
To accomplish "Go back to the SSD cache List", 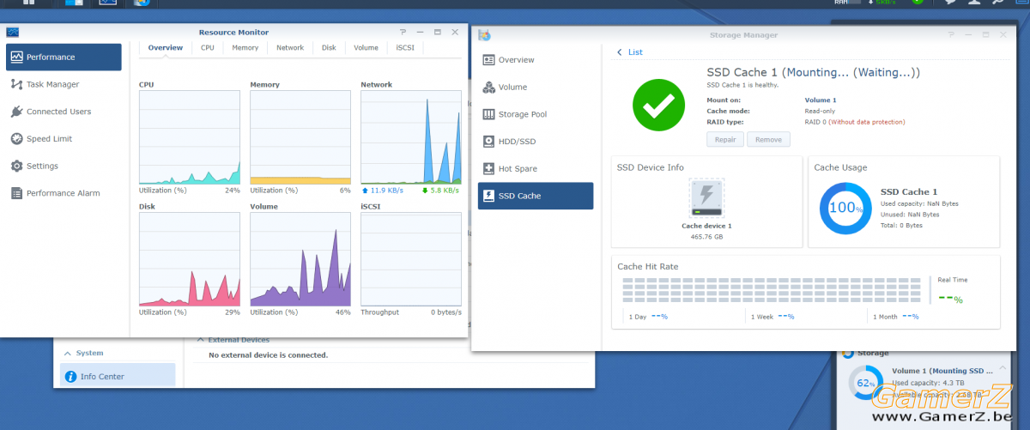I will coord(630,52).
